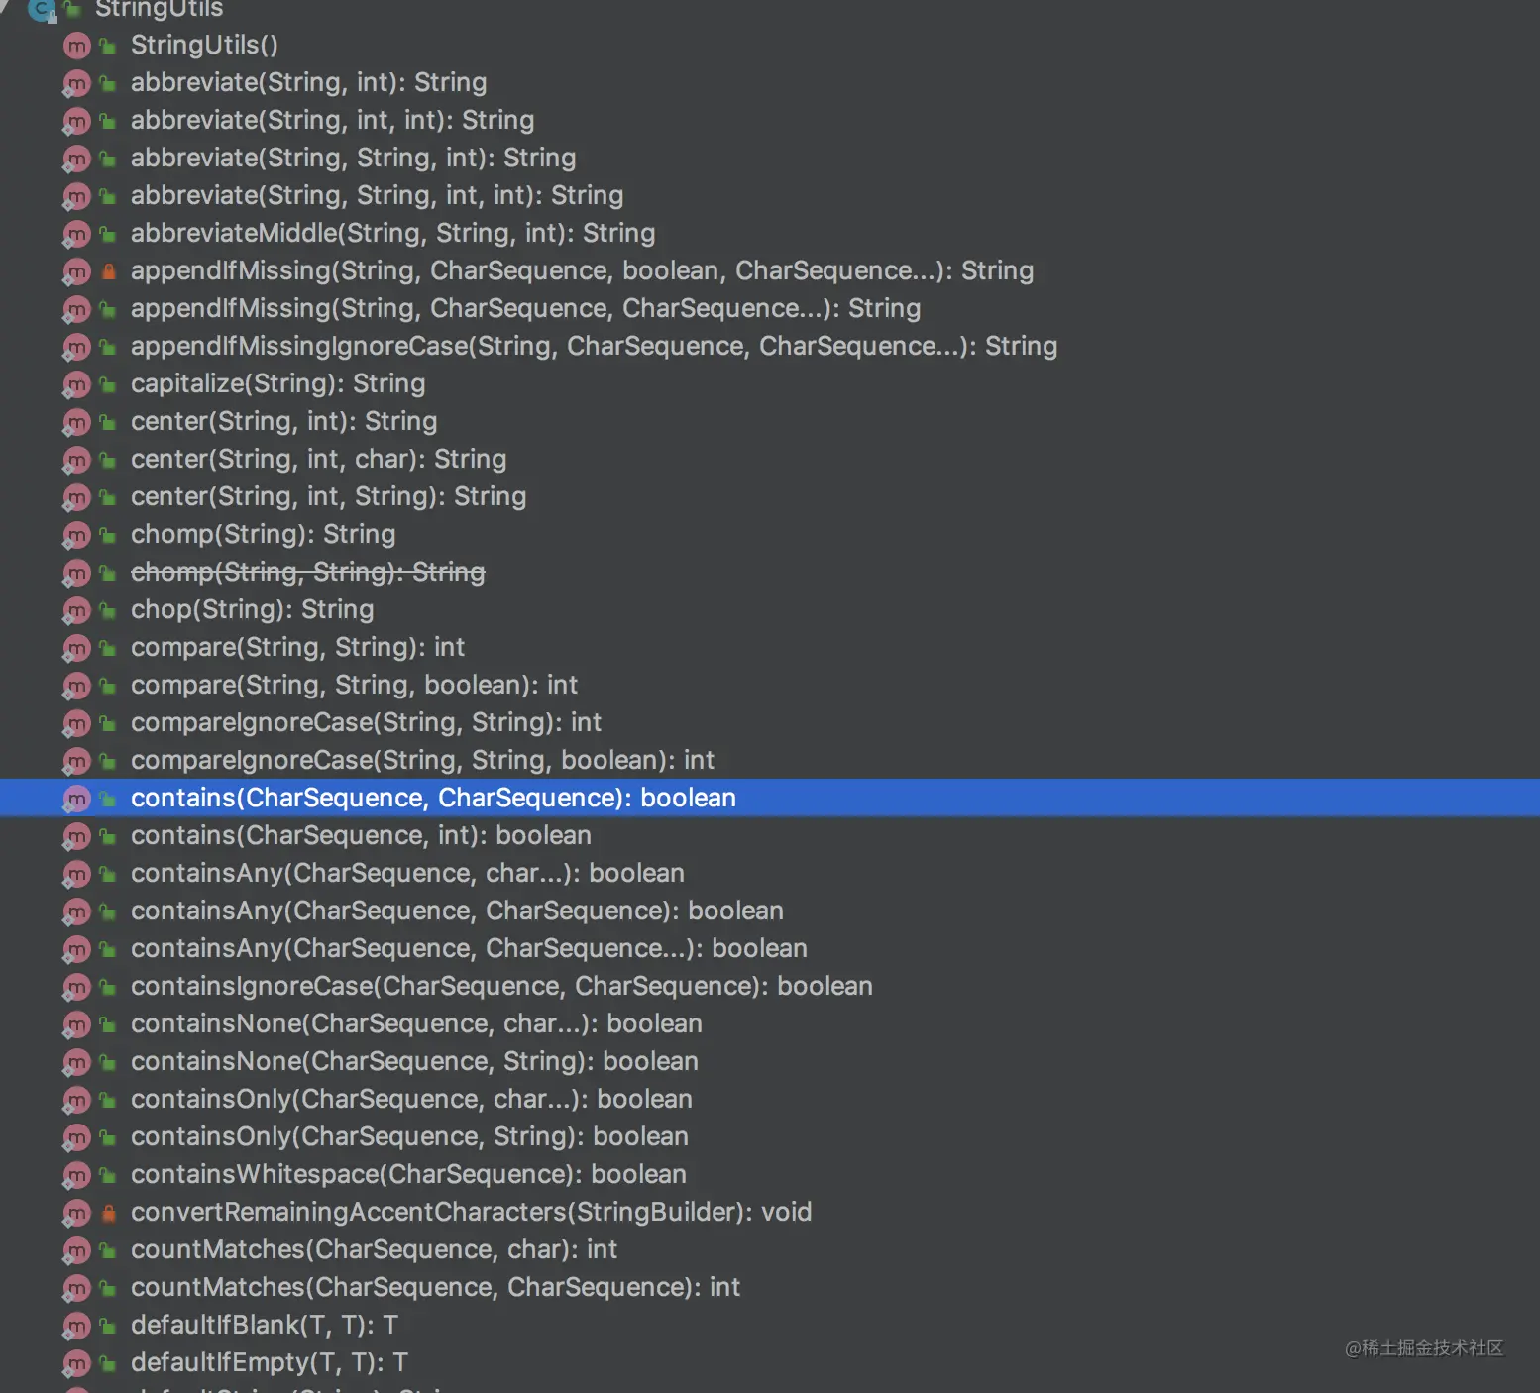Select countMatches(CharSequence, CharSequence): int
This screenshot has width=1540, height=1393.
click(x=435, y=1287)
